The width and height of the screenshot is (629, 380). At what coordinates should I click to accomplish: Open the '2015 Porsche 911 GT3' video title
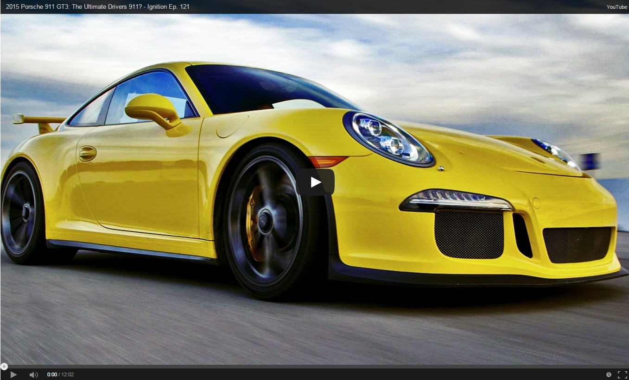point(97,7)
